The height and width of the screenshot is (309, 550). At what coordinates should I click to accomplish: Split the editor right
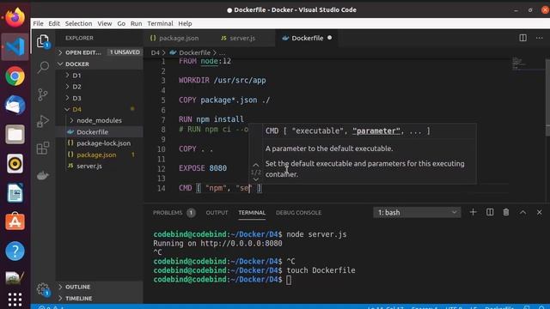coord(522,38)
